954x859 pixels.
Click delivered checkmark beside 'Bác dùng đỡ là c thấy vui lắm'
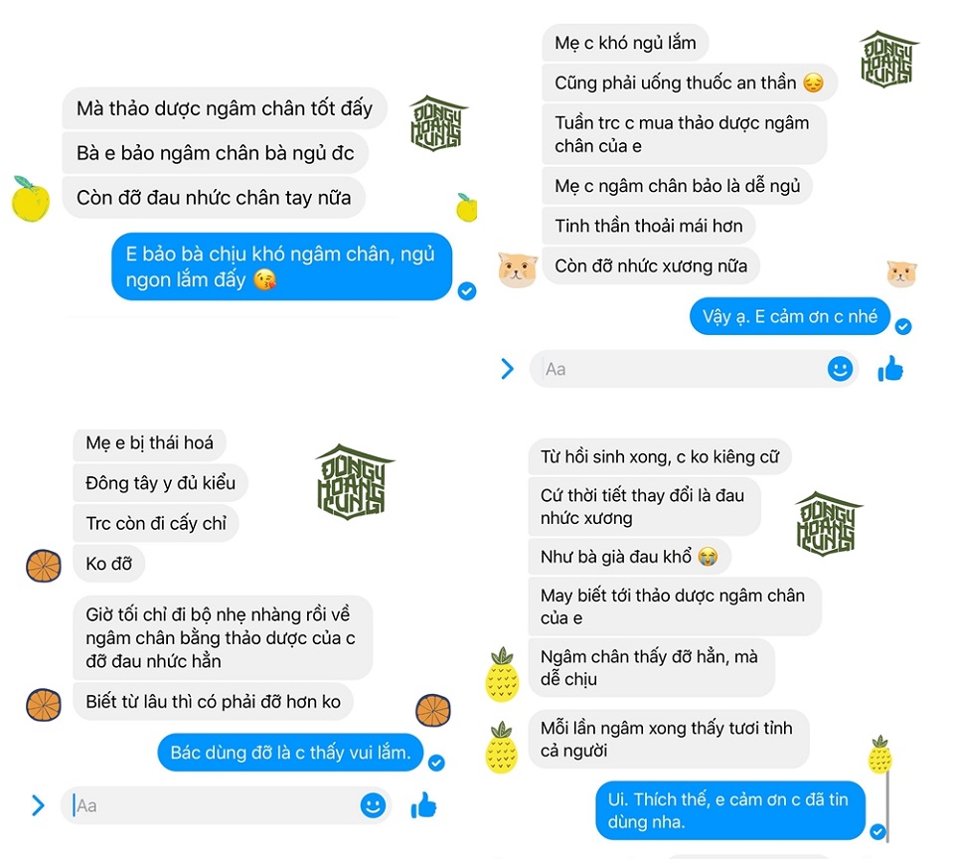[436, 763]
